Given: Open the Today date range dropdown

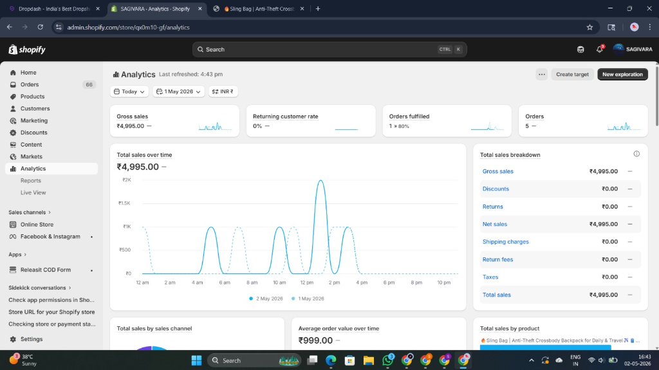Looking at the screenshot, I should point(129,91).
